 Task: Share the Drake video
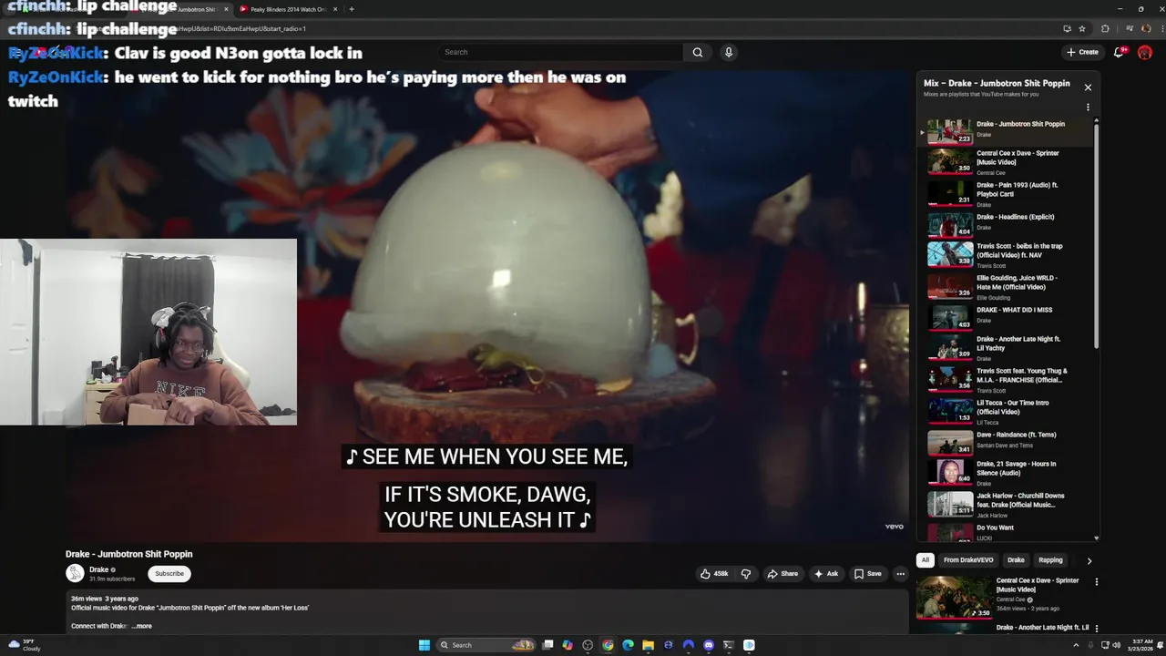[x=782, y=574]
